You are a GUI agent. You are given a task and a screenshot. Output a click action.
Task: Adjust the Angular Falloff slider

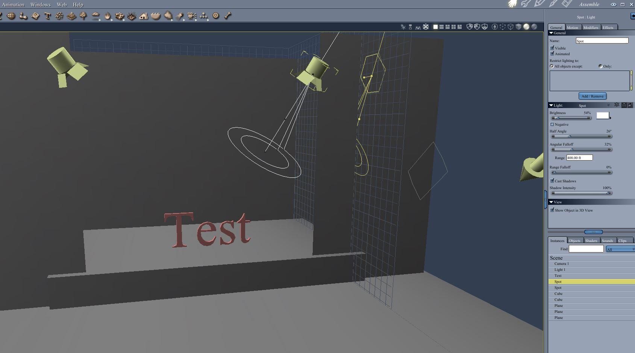[581, 149]
